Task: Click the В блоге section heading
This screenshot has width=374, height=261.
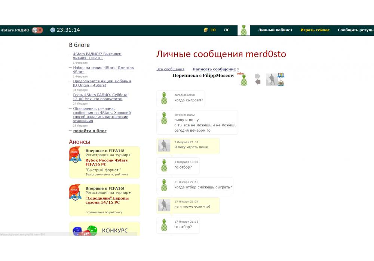Action: [79, 45]
